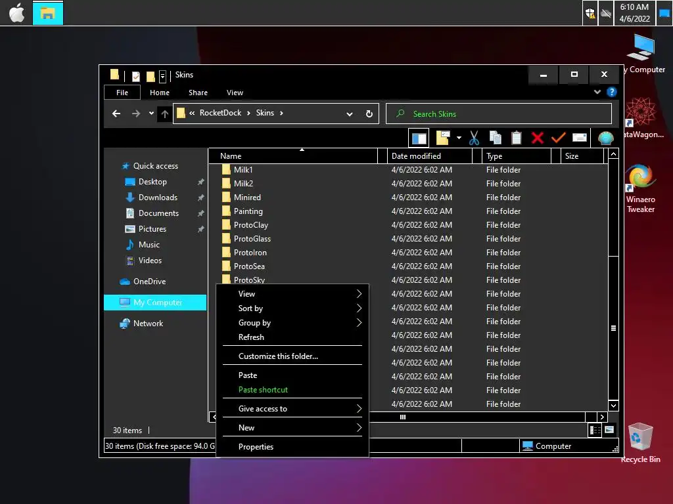The width and height of the screenshot is (673, 504).
Task: Select Quick access in navigation pane
Action: point(155,166)
